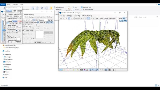Screen dimensions: 160x90
Task: Toggle the highlighted B bone selection button
Action: click(x=69, y=18)
